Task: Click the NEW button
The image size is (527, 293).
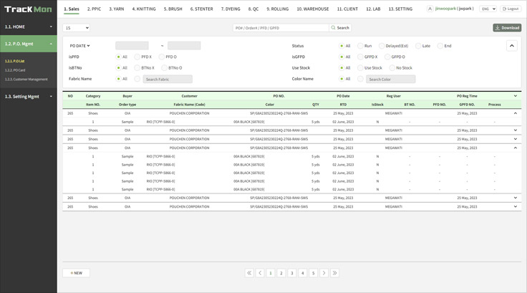Action: 77,273
